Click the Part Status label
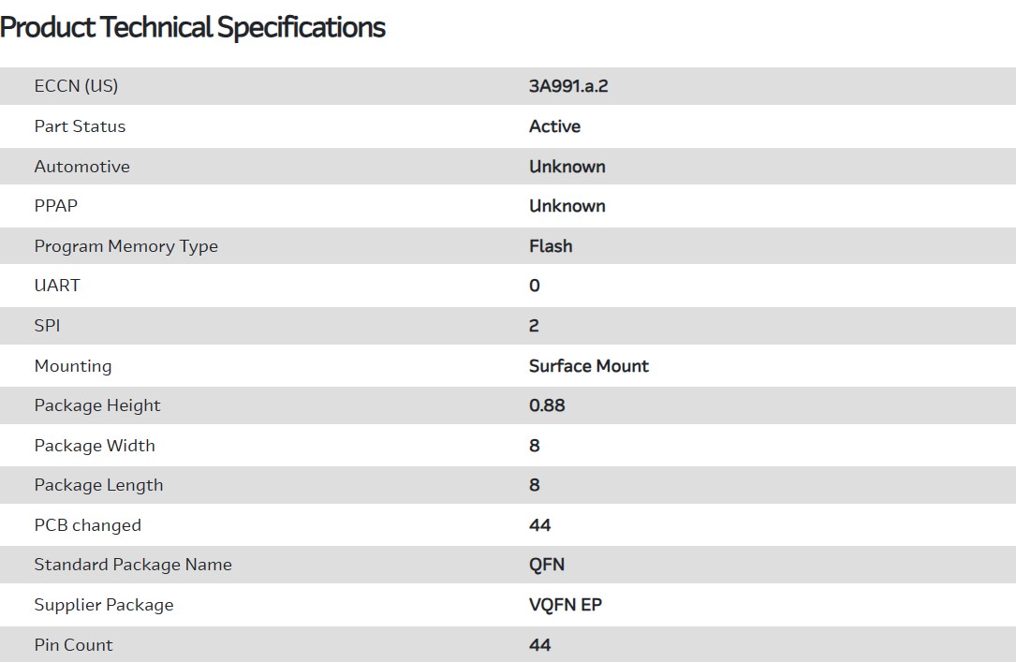 (80, 126)
